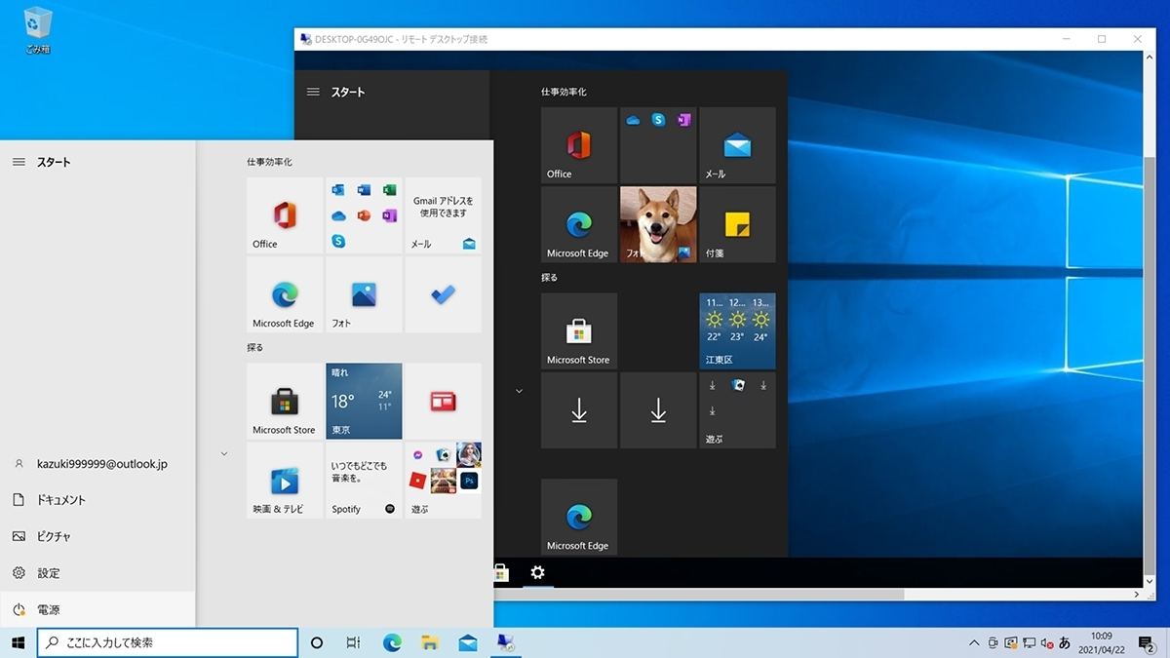The width and height of the screenshot is (1170, 658).
Task: Open the 東京 weather tile
Action: 364,402
